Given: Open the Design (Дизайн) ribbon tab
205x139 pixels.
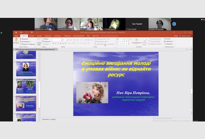Looking at the screenshot, I should 39,36.
